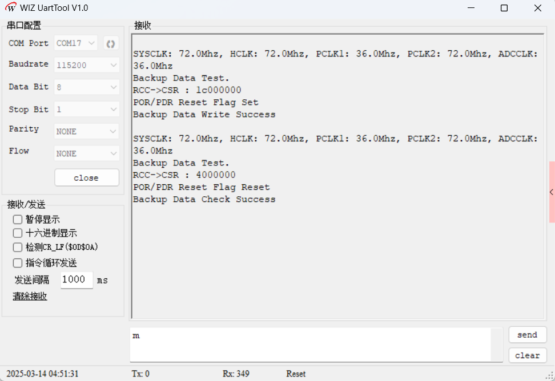Click the send button

527,335
